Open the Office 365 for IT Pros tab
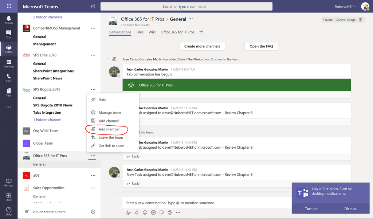Screen dimensions: 373x219 (177, 32)
